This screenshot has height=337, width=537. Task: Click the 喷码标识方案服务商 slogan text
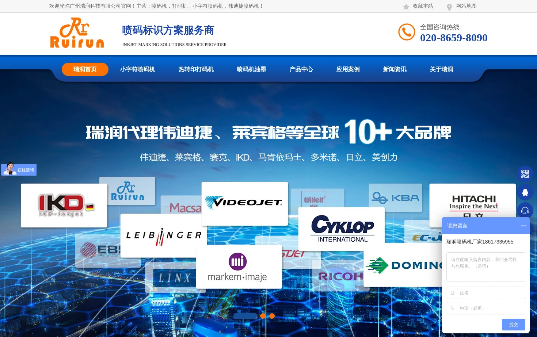coord(168,30)
